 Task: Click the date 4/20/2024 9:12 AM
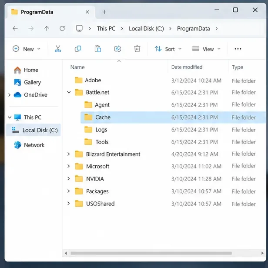[x=194, y=154]
